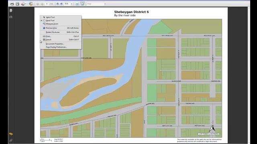
Task: Choose Previous View menu entry
Action: pos(61,28)
